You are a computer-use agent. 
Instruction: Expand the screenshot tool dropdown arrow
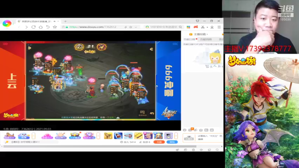207,27
